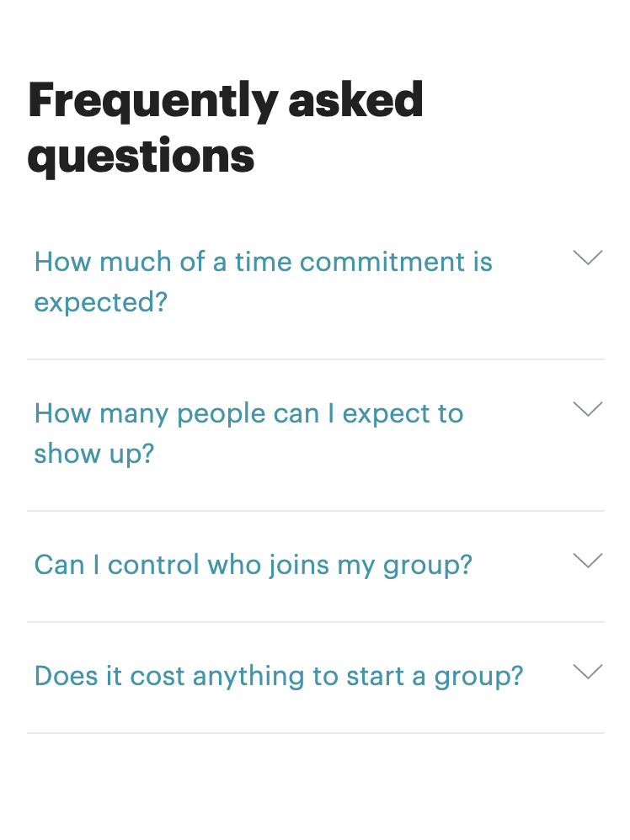Click the word 'questions' in the heading

point(141,157)
